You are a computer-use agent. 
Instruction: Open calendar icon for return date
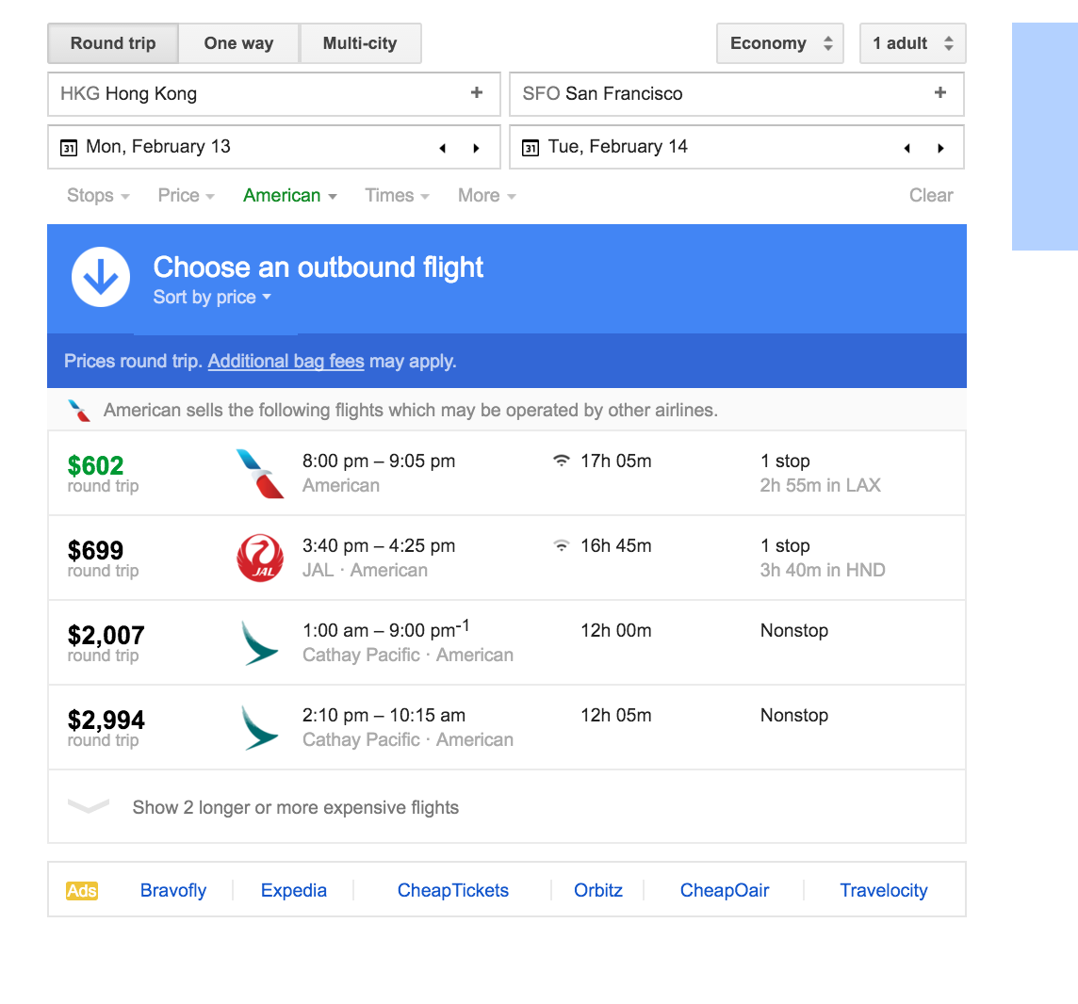tap(531, 148)
